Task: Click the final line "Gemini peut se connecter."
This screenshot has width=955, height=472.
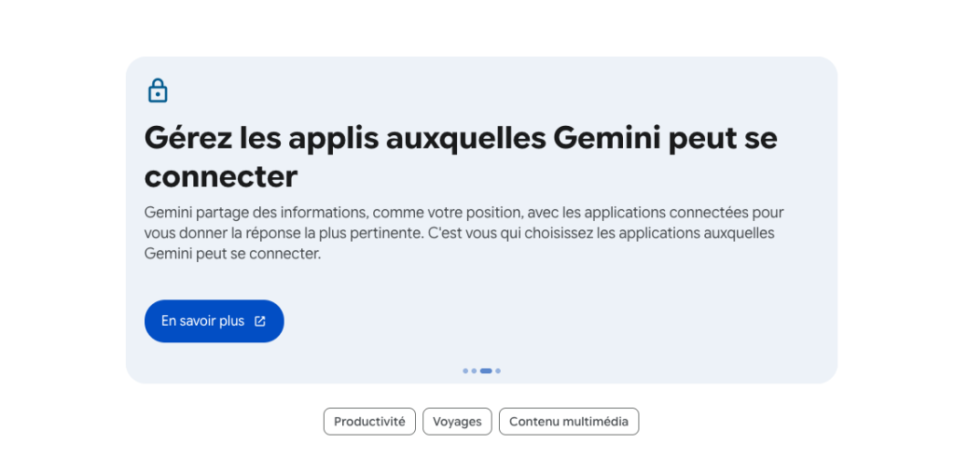Action: point(232,254)
